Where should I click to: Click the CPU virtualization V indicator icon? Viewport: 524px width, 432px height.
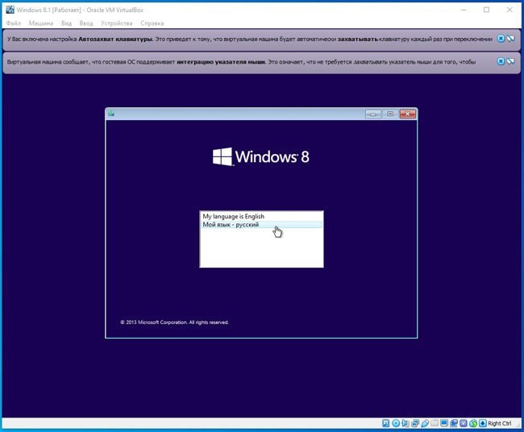(x=464, y=423)
